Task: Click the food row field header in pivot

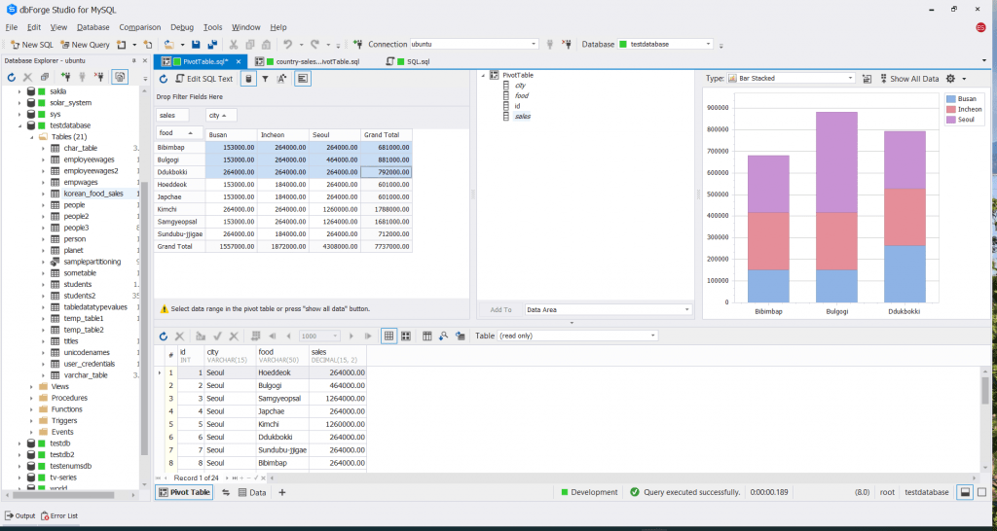Action: coord(179,132)
